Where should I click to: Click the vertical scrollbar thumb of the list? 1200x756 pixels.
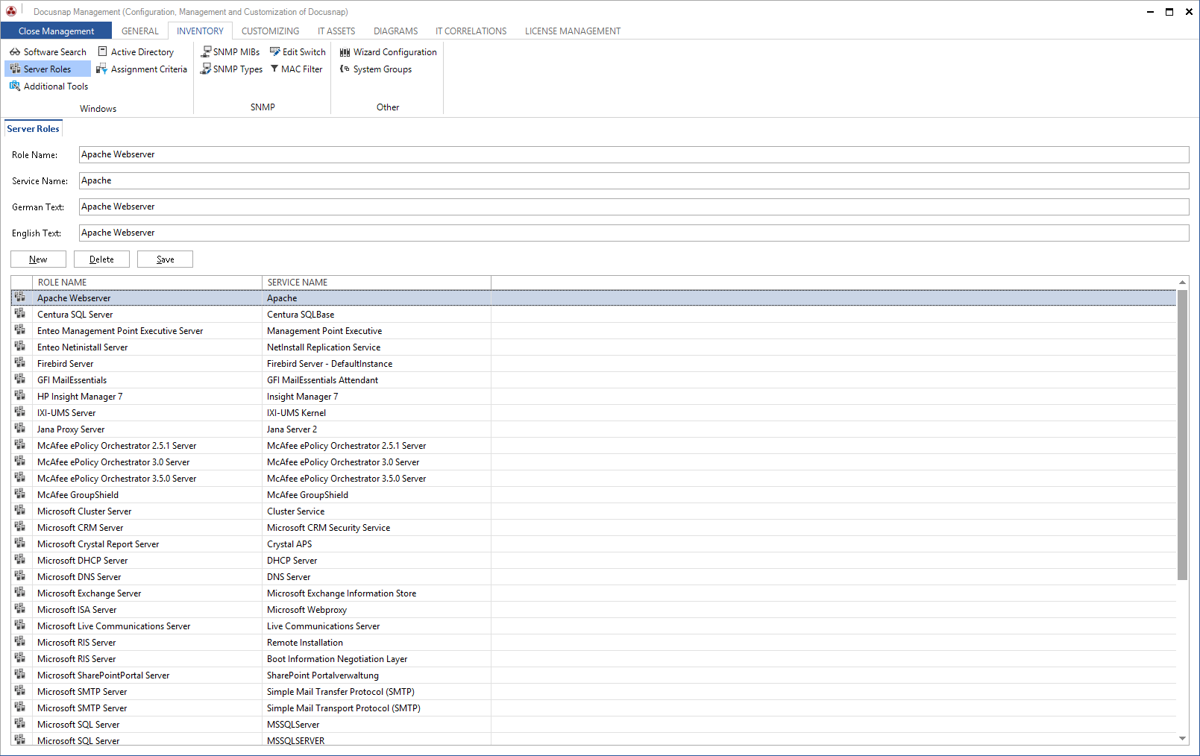pos(1182,435)
